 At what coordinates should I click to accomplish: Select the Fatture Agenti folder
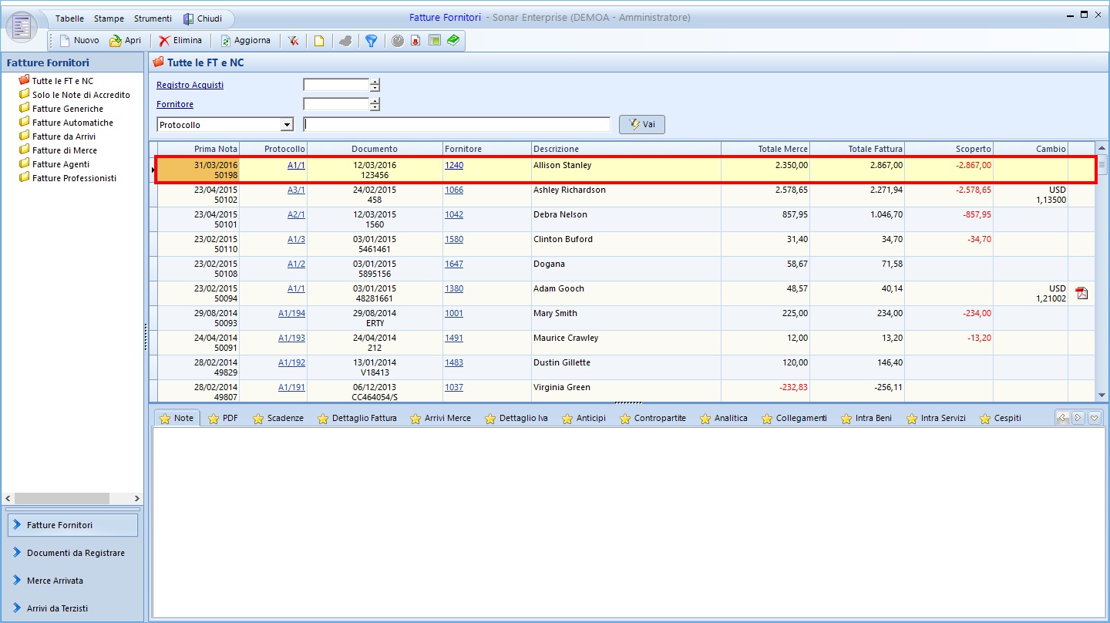click(x=61, y=164)
